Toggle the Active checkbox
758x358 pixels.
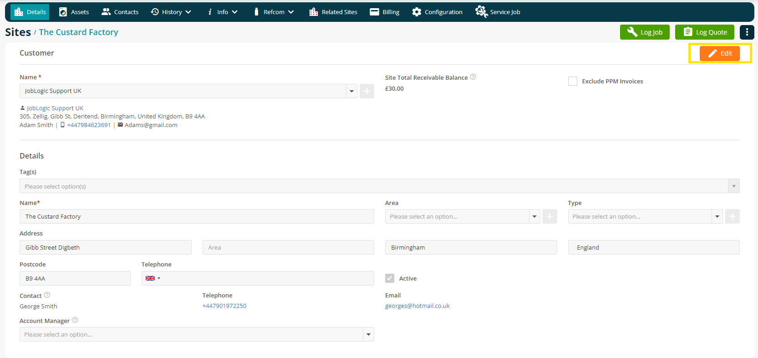(x=390, y=278)
